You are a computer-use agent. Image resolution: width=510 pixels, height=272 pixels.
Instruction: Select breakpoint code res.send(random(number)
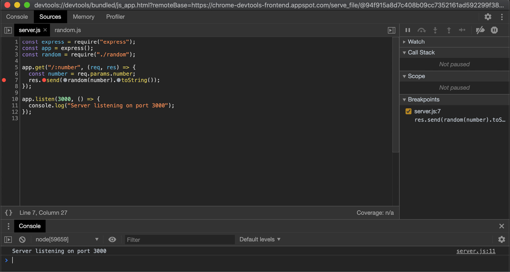click(460, 120)
